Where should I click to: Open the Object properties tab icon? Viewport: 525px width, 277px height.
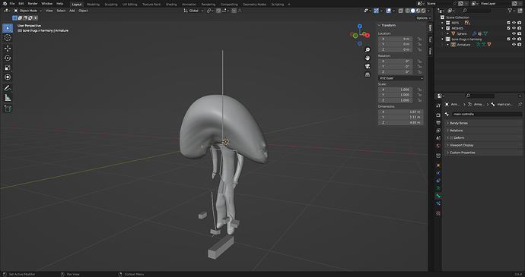pos(438,165)
